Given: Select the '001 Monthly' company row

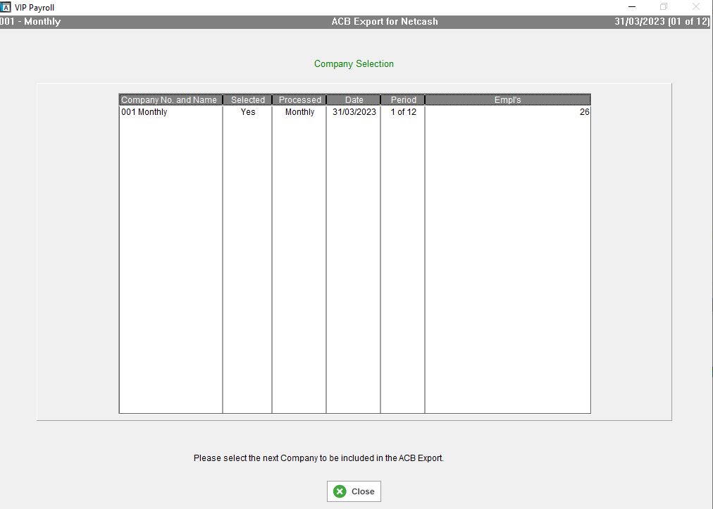Looking at the screenshot, I should coord(354,112).
